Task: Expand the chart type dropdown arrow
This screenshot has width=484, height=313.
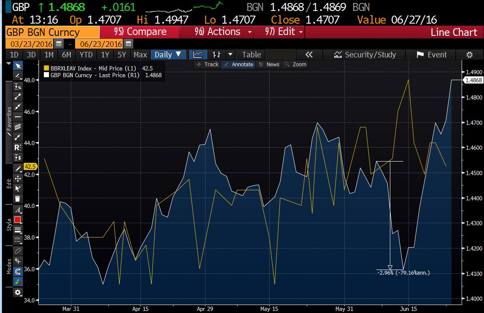Action: (x=230, y=55)
